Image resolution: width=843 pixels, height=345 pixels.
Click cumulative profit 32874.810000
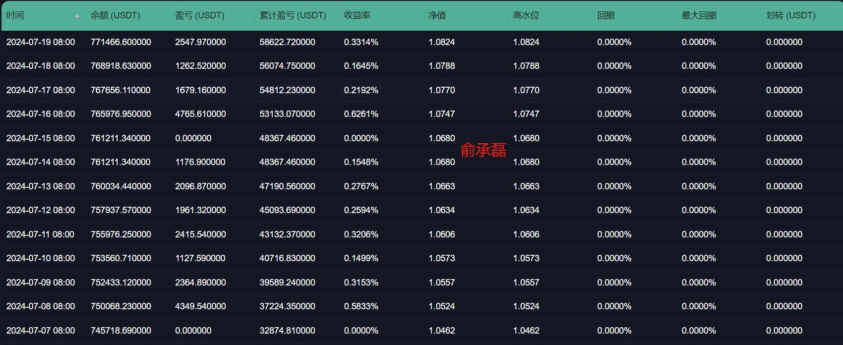pyautogui.click(x=287, y=331)
